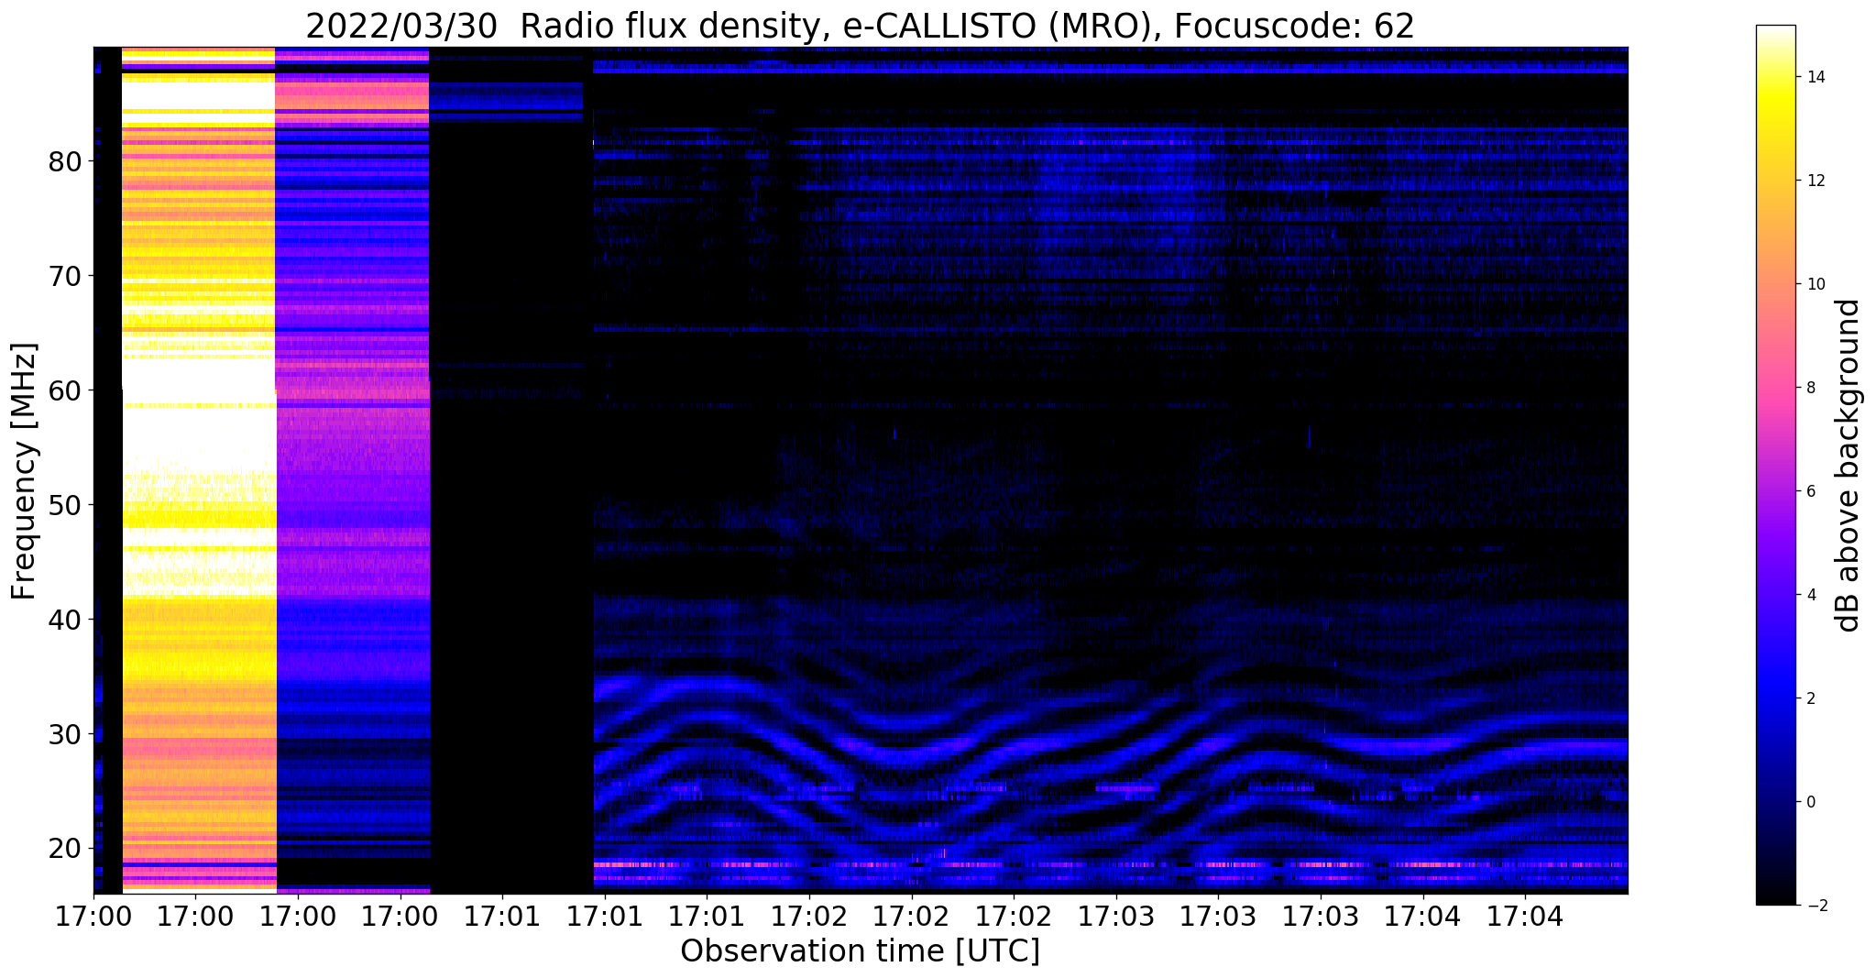
Task: Click the first 17:03 time tick label
Action: 1115,916
